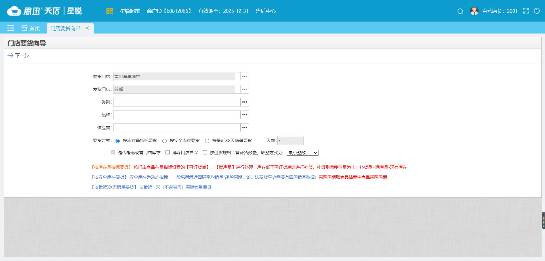Click the power logout icon

[537, 11]
